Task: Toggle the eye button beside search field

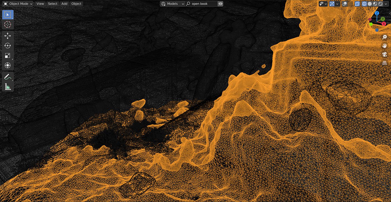Action: tap(221, 4)
